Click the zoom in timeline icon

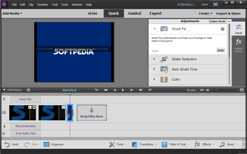(x=242, y=90)
